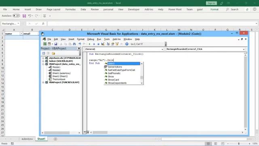Switch to Page Layout view in status bar
This screenshot has height=146, width=259.
tap(215, 144)
